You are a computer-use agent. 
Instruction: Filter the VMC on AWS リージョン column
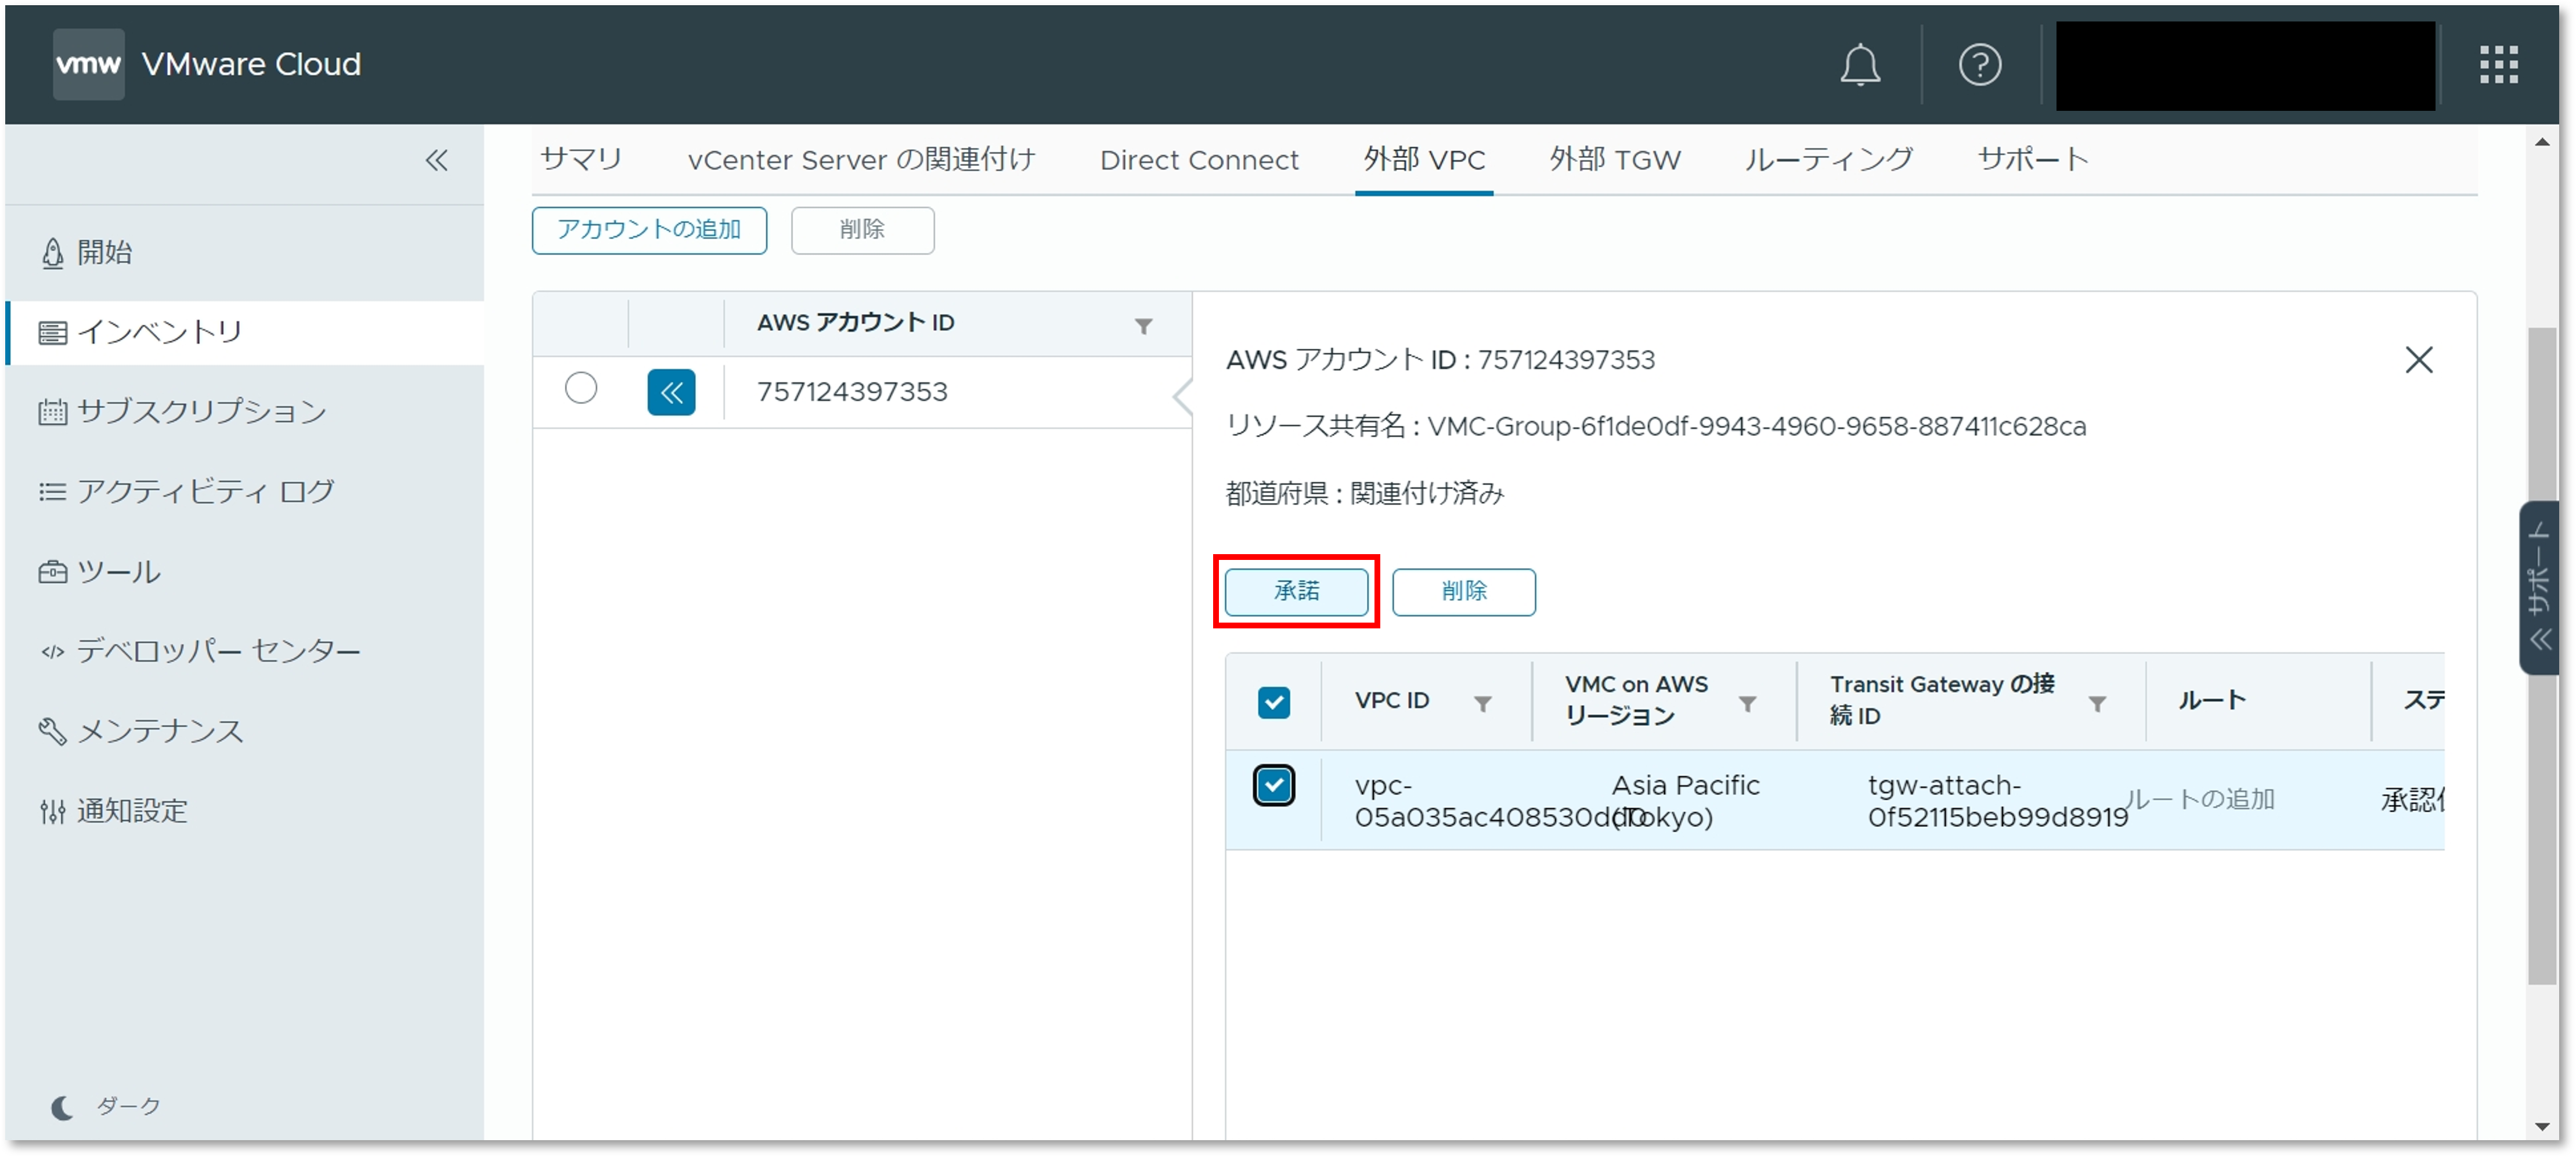coord(1747,704)
